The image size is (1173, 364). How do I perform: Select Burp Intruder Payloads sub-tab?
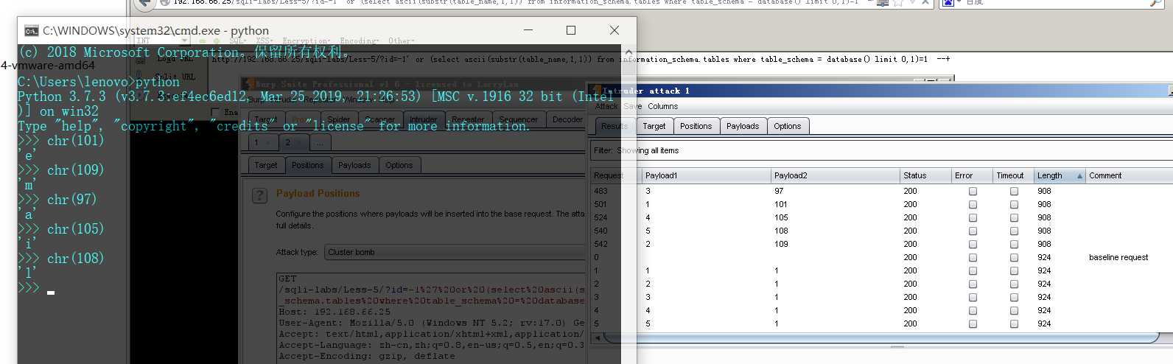click(354, 165)
